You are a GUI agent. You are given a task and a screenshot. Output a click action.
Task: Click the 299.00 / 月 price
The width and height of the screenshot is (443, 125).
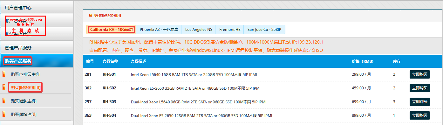coord(361,74)
